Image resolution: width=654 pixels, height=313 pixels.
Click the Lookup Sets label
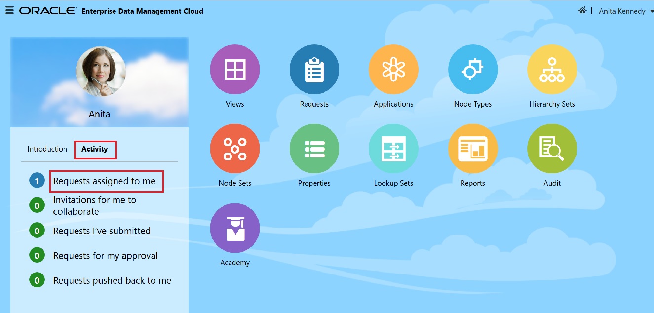[393, 183]
